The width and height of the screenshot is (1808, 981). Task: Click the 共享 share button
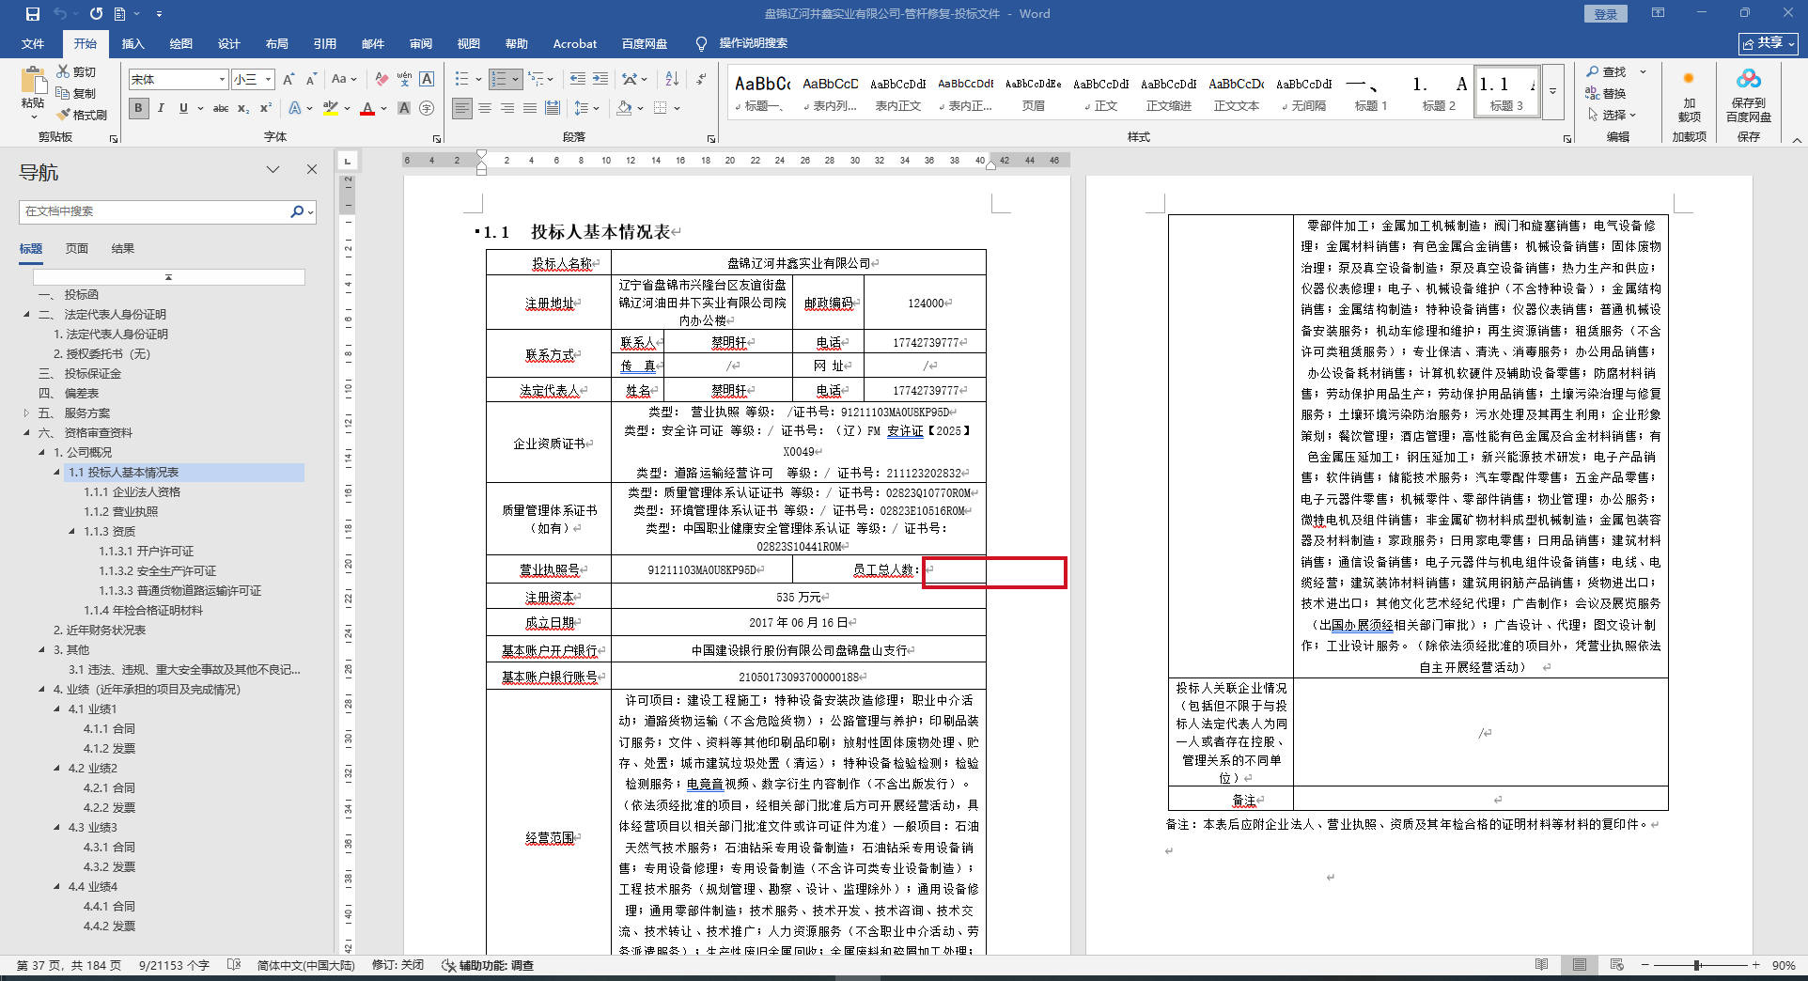(1768, 43)
